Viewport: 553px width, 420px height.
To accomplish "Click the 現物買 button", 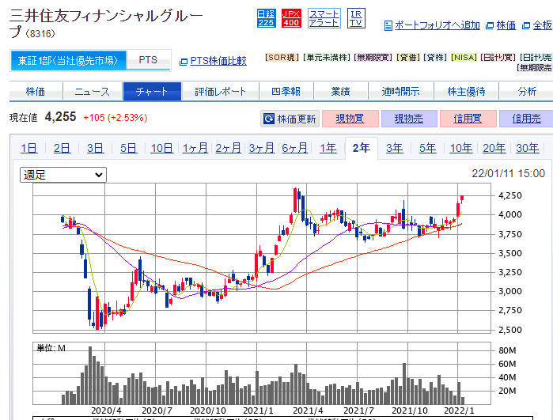I will (x=350, y=119).
